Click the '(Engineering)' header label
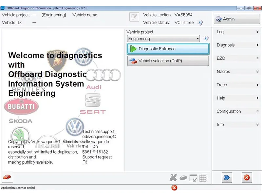Viewport: 262px width, 196px height. click(54, 15)
